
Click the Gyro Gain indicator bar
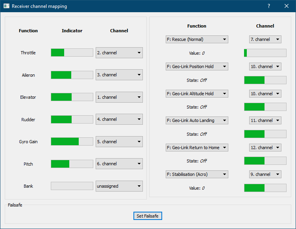point(72,142)
